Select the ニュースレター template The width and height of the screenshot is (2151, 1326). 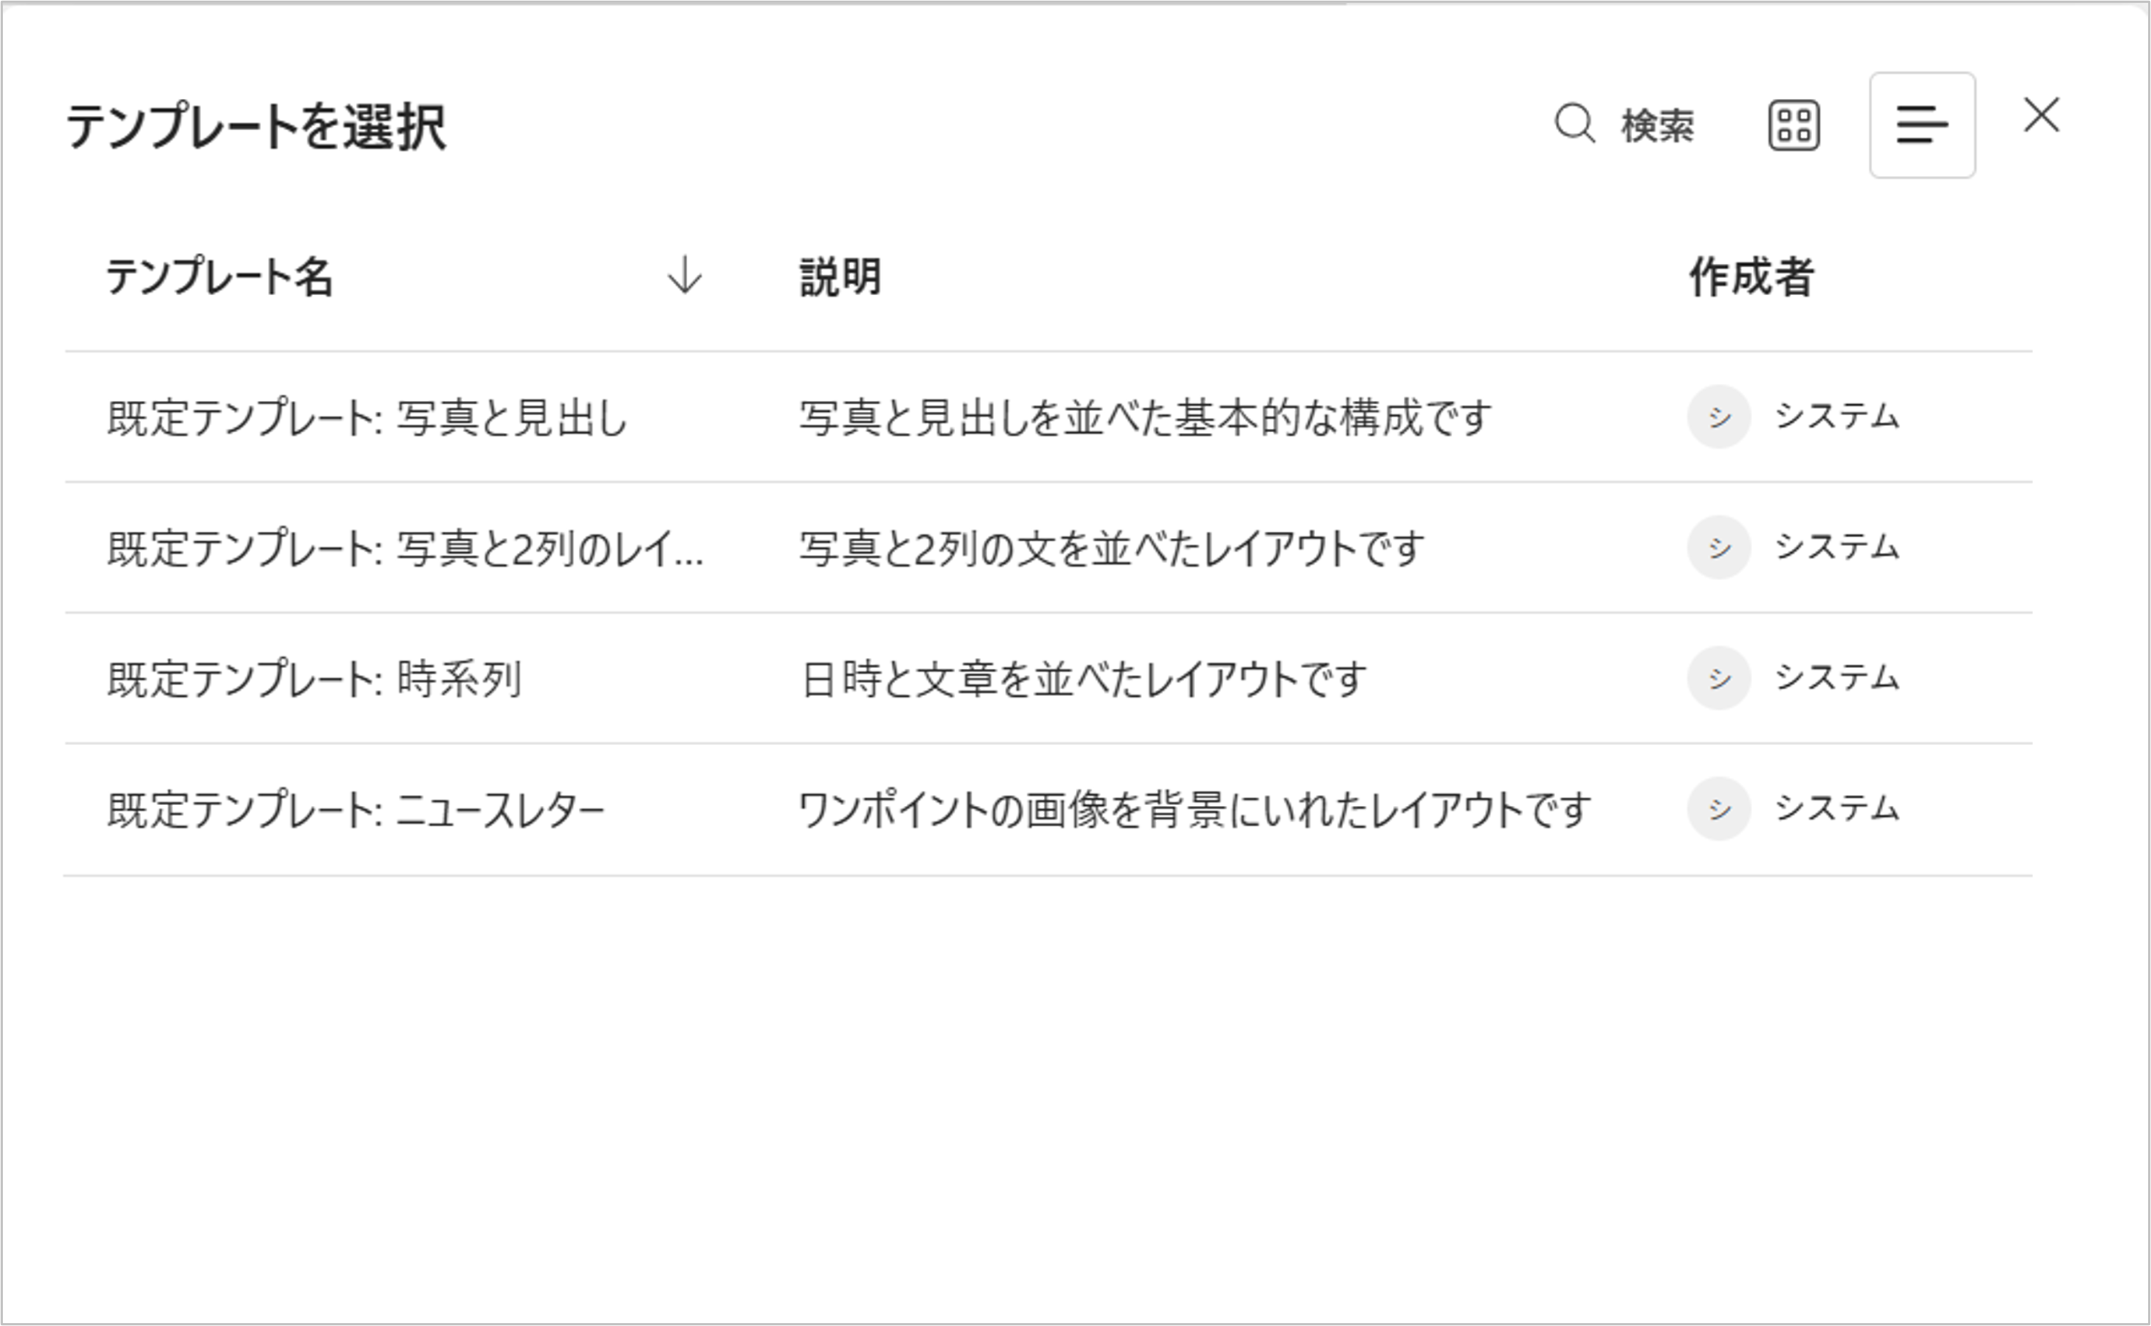[x=356, y=810]
